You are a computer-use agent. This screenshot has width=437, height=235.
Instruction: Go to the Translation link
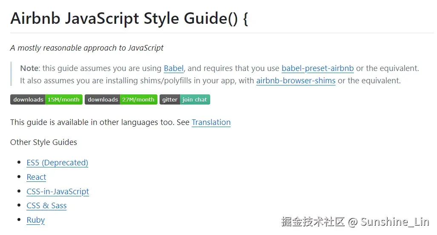[211, 122]
